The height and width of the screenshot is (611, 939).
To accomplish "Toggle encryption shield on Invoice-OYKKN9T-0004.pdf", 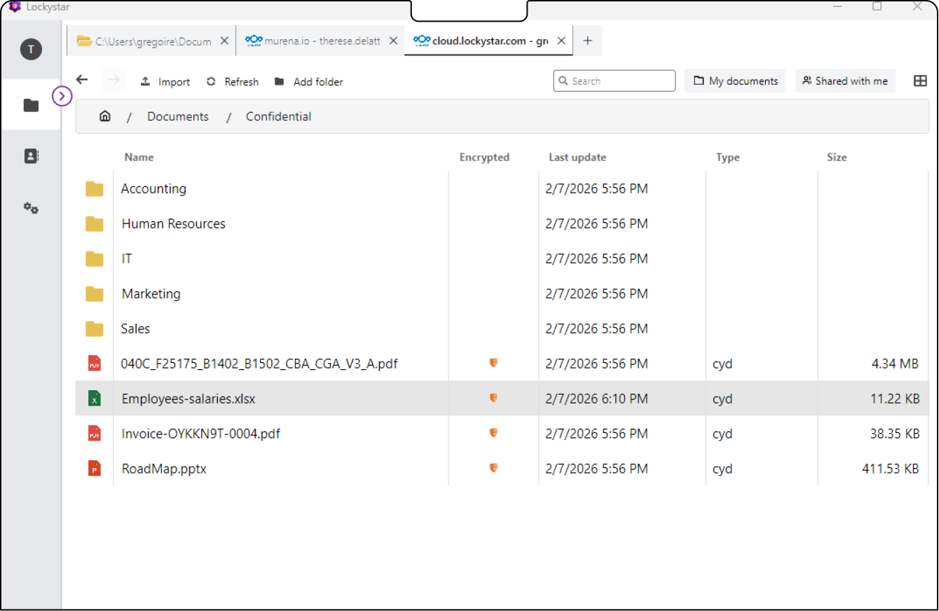I will pos(493,433).
